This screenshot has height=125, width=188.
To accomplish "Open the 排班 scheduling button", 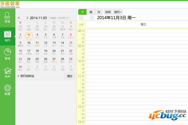I will (x=108, y=12).
